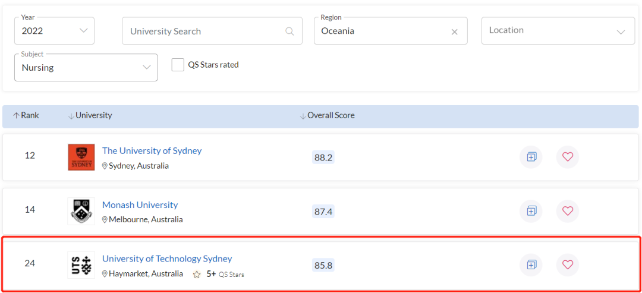Open the Year 2022 dropdown
The image size is (642, 293).
[54, 31]
